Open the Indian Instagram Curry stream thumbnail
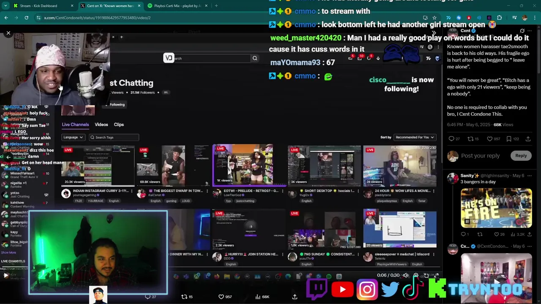541x304 pixels. pos(98,166)
